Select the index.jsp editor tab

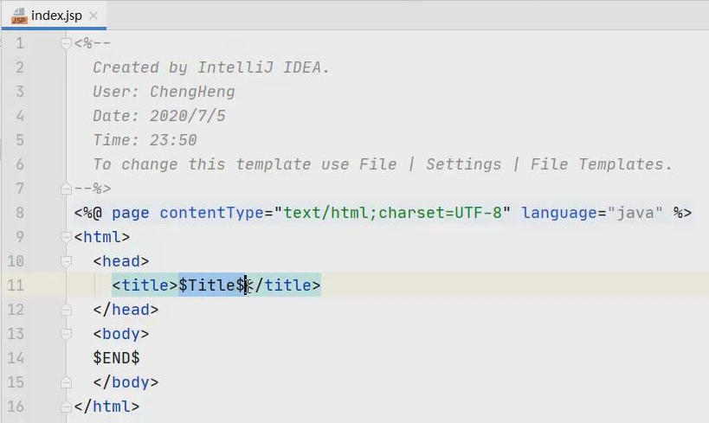55,16
